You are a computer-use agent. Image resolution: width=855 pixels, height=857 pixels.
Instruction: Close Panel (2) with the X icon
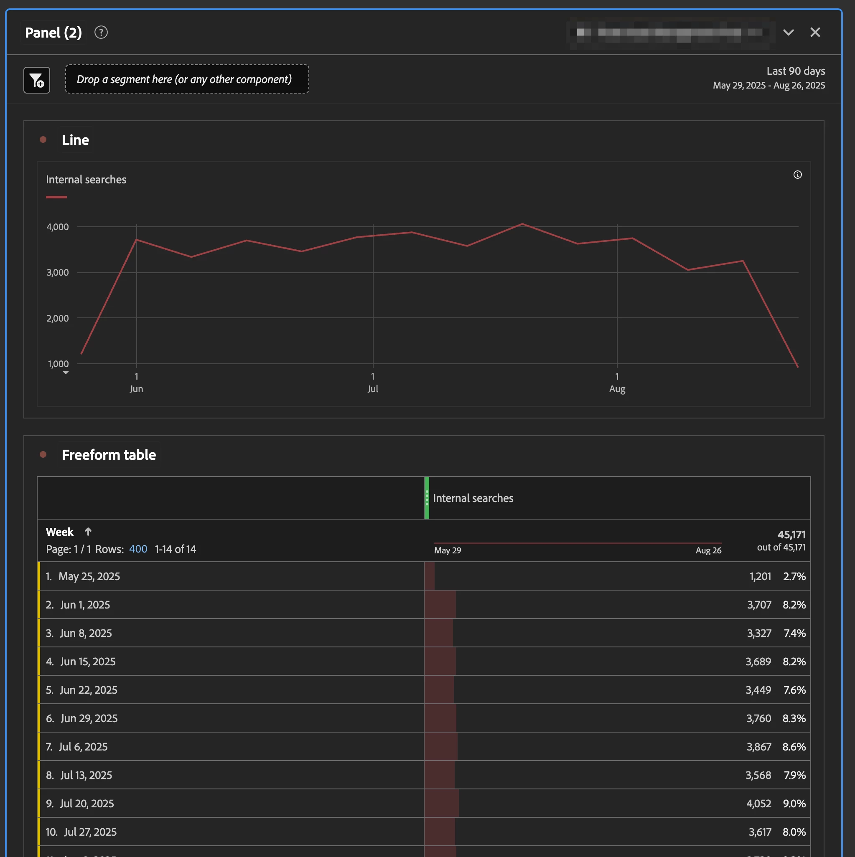point(814,33)
